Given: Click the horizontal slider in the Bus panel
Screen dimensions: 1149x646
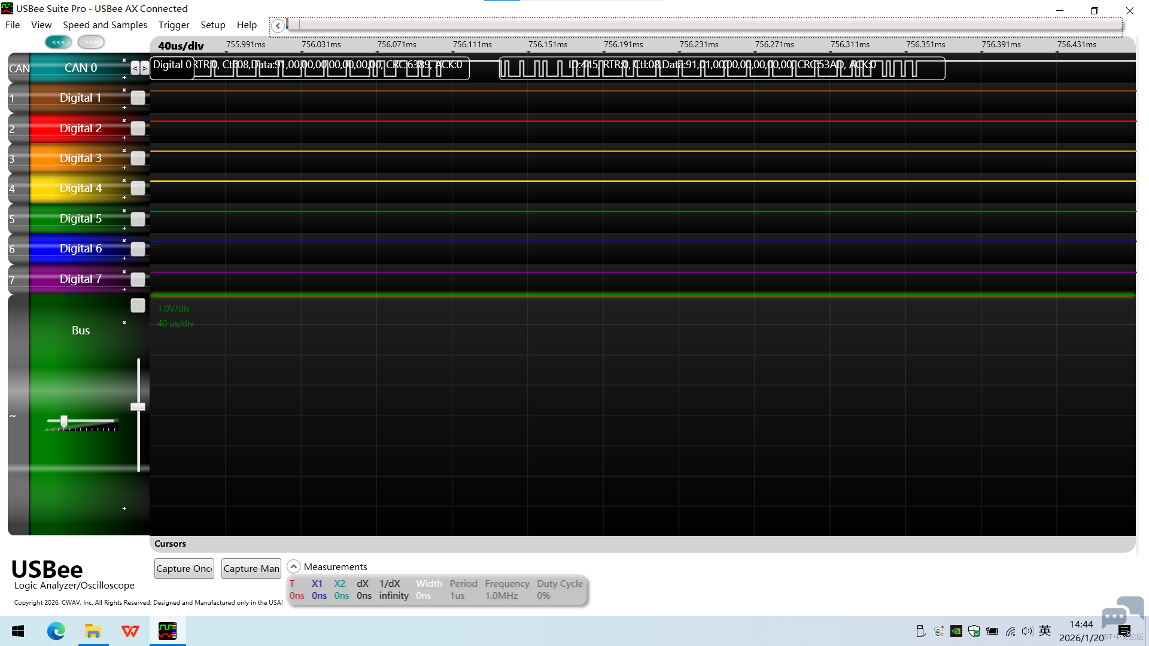Looking at the screenshot, I should (81, 423).
